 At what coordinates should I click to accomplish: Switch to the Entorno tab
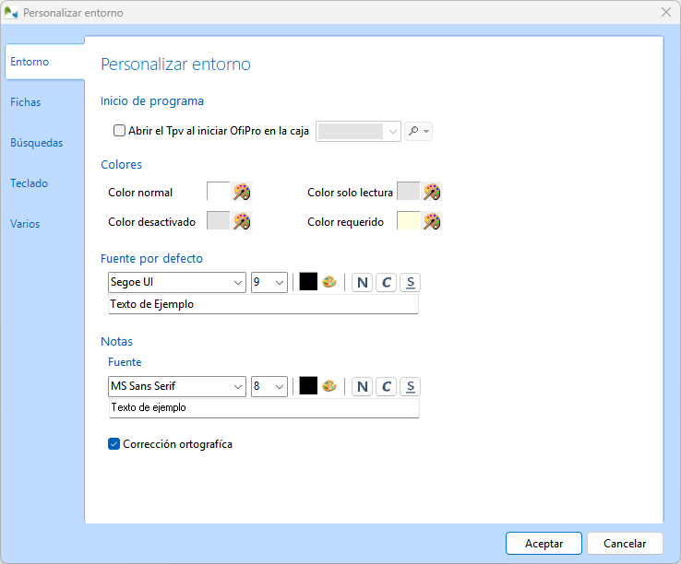[44, 62]
